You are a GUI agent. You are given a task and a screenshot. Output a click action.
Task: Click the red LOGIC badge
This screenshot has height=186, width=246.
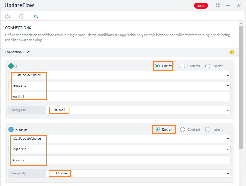coord(201,5)
